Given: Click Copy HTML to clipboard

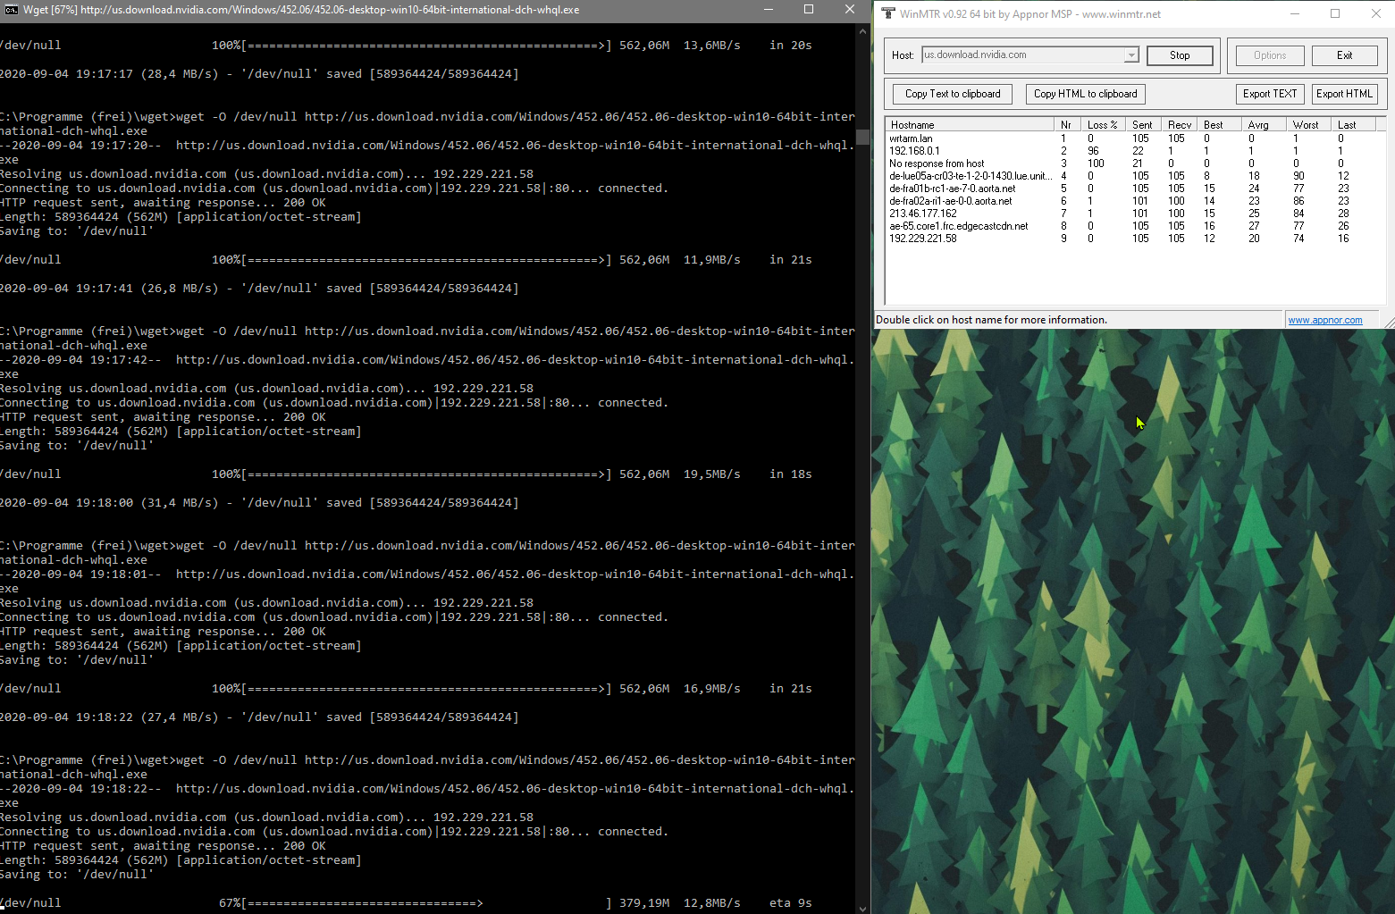Looking at the screenshot, I should [x=1085, y=94].
